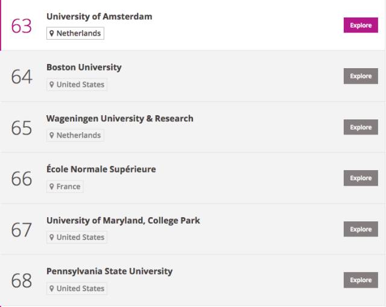Select the United States tag under Boston University

pyautogui.click(x=77, y=84)
